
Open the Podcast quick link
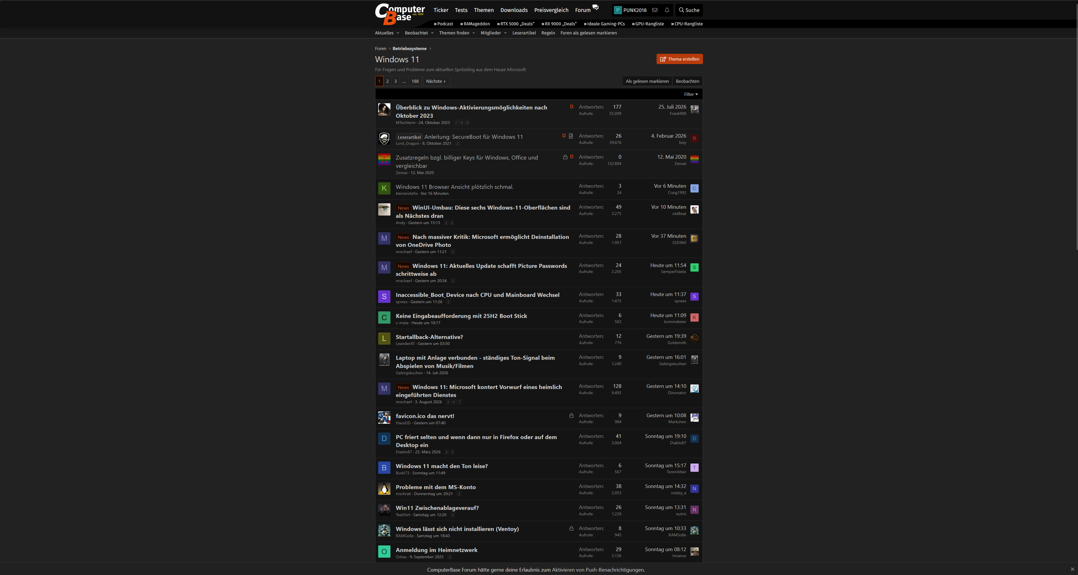click(x=444, y=24)
